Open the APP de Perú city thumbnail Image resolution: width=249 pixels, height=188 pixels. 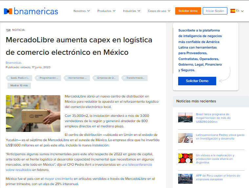[185, 179]
